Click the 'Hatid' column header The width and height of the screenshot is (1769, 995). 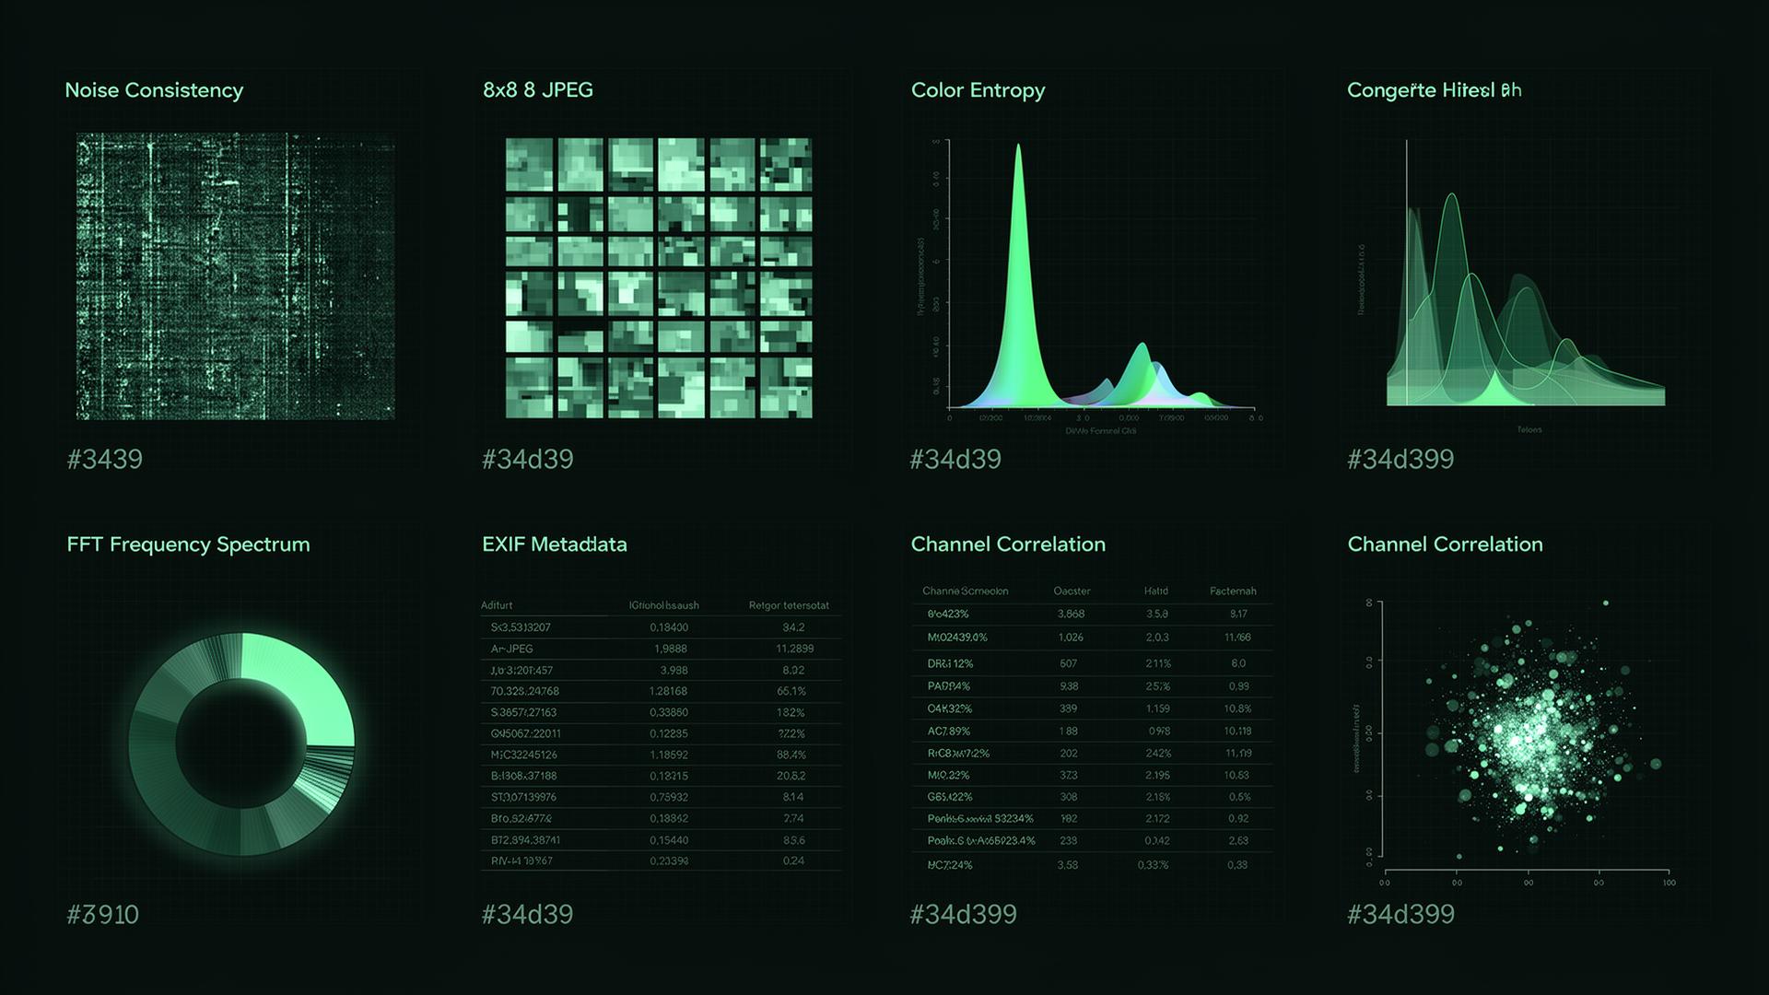[1156, 591]
